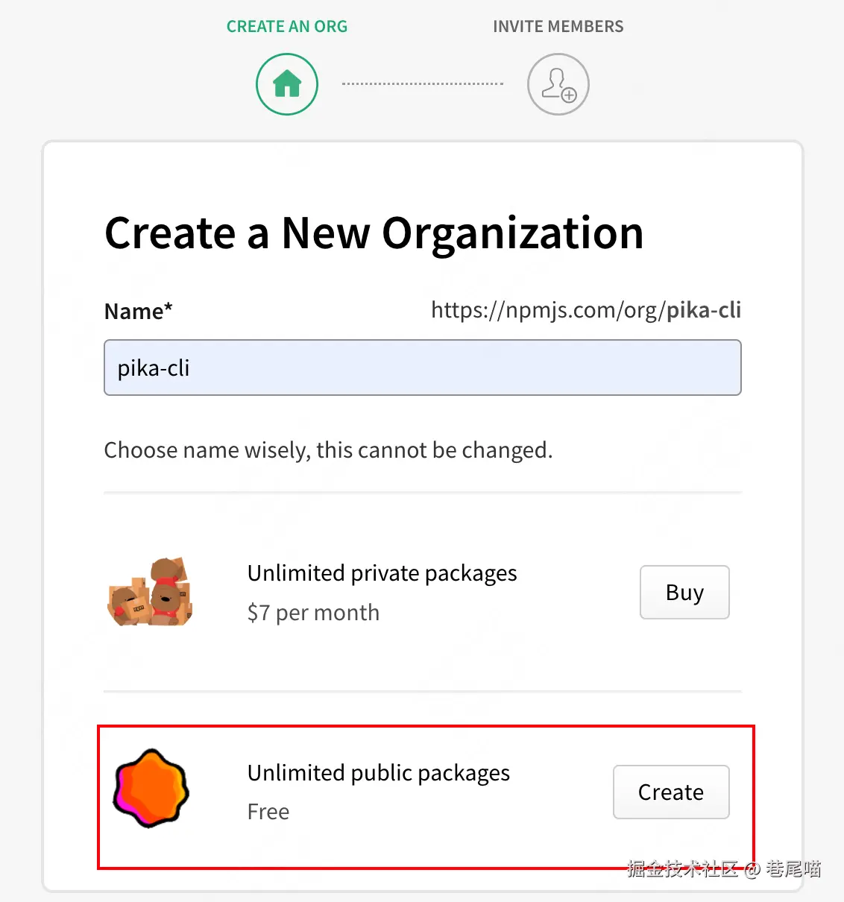Click the Create button for free plan
The width and height of the screenshot is (844, 902).
point(671,792)
